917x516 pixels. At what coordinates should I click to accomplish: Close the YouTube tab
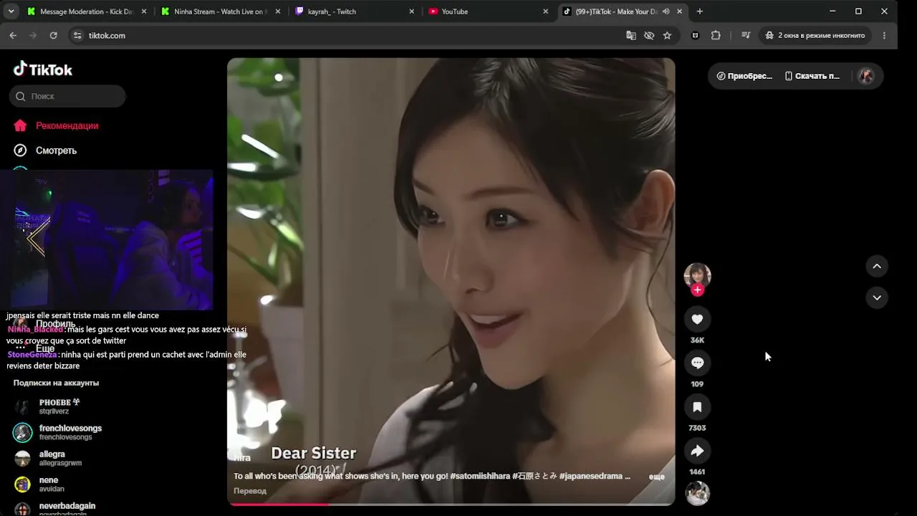[545, 11]
